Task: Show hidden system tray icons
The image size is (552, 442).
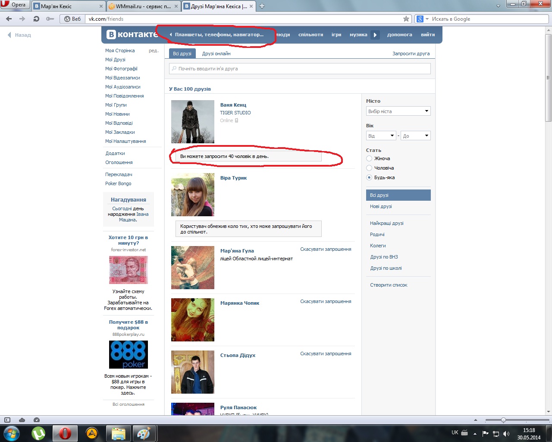Action: click(475, 434)
